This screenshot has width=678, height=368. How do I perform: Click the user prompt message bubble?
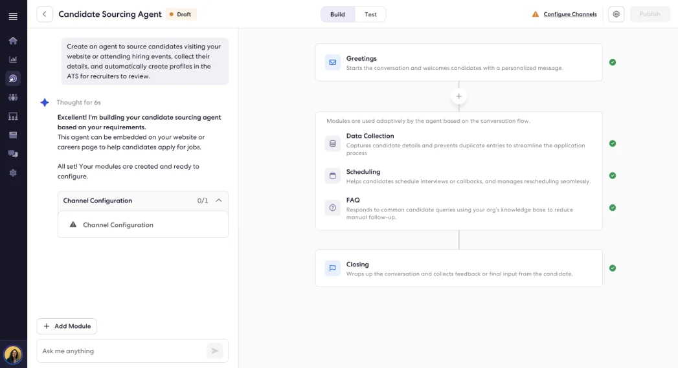[145, 61]
